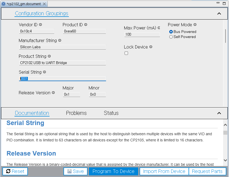Viewport: 229px width, 177px height.
Task: Click the Serial String input field
Action: point(62,78)
